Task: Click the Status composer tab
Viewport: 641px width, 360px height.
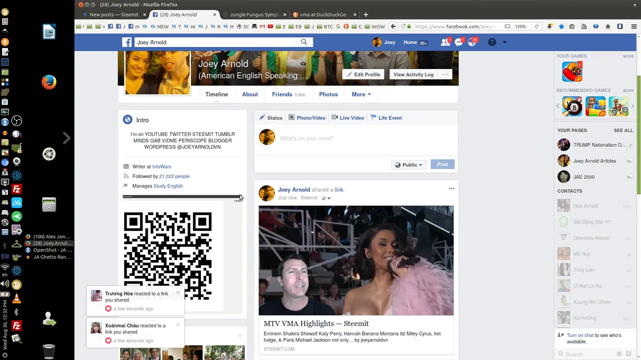Action: click(x=270, y=117)
